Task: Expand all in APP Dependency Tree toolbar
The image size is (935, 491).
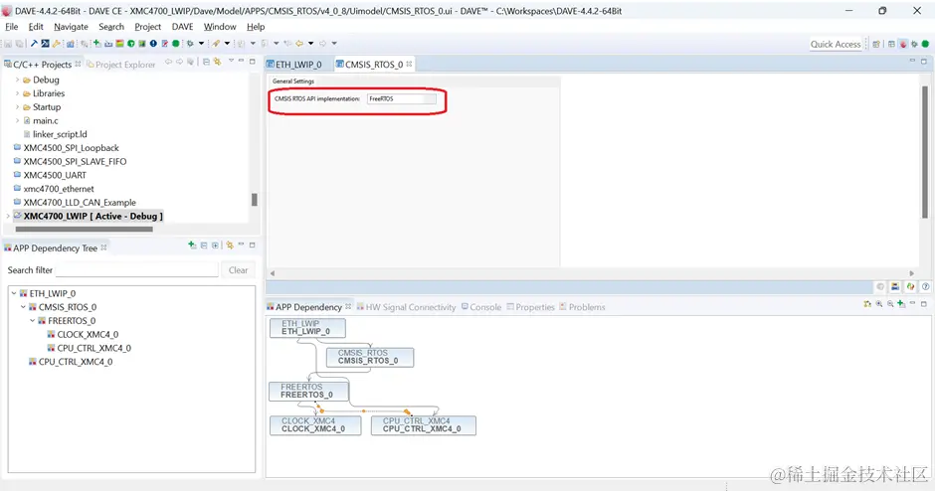Action: click(x=215, y=245)
